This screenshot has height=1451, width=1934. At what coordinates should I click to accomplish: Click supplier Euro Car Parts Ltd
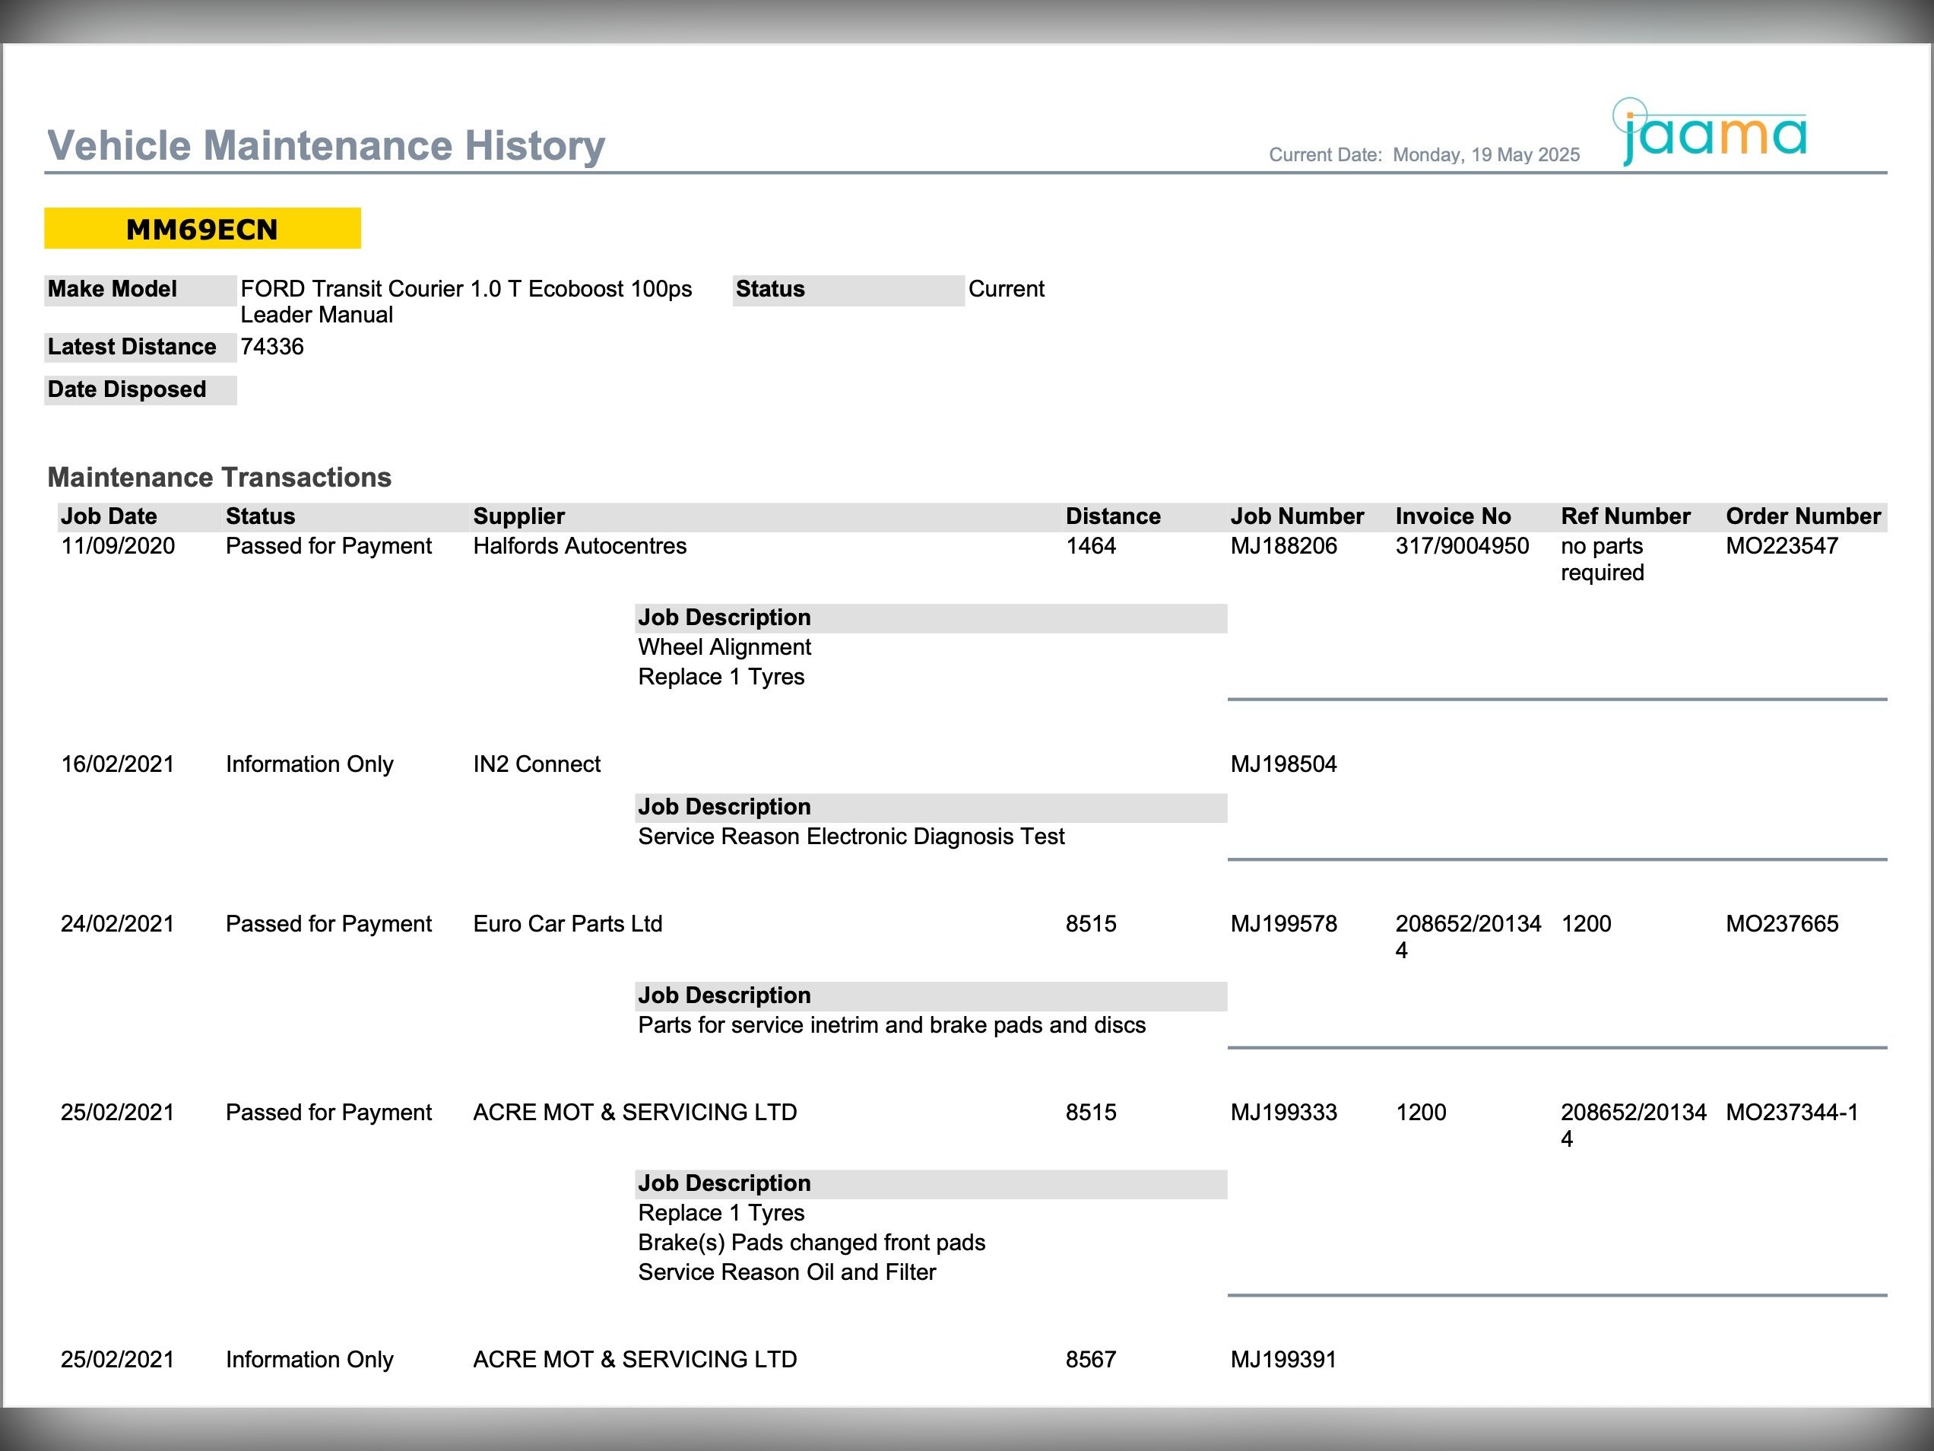(x=567, y=923)
